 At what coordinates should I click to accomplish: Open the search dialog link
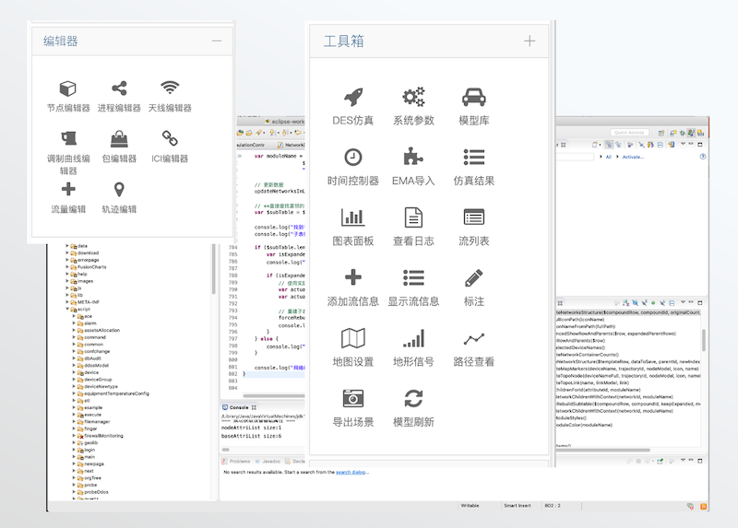point(351,472)
